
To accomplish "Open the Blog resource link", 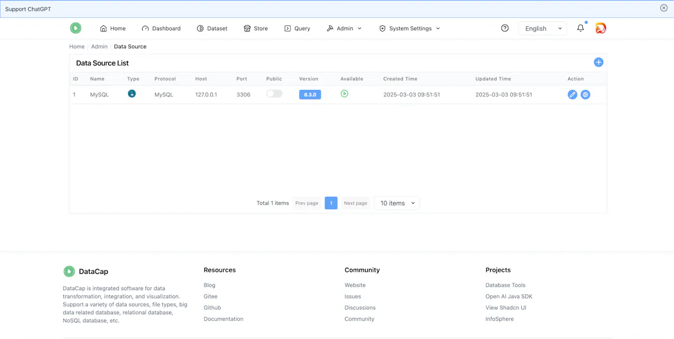I will (x=210, y=285).
